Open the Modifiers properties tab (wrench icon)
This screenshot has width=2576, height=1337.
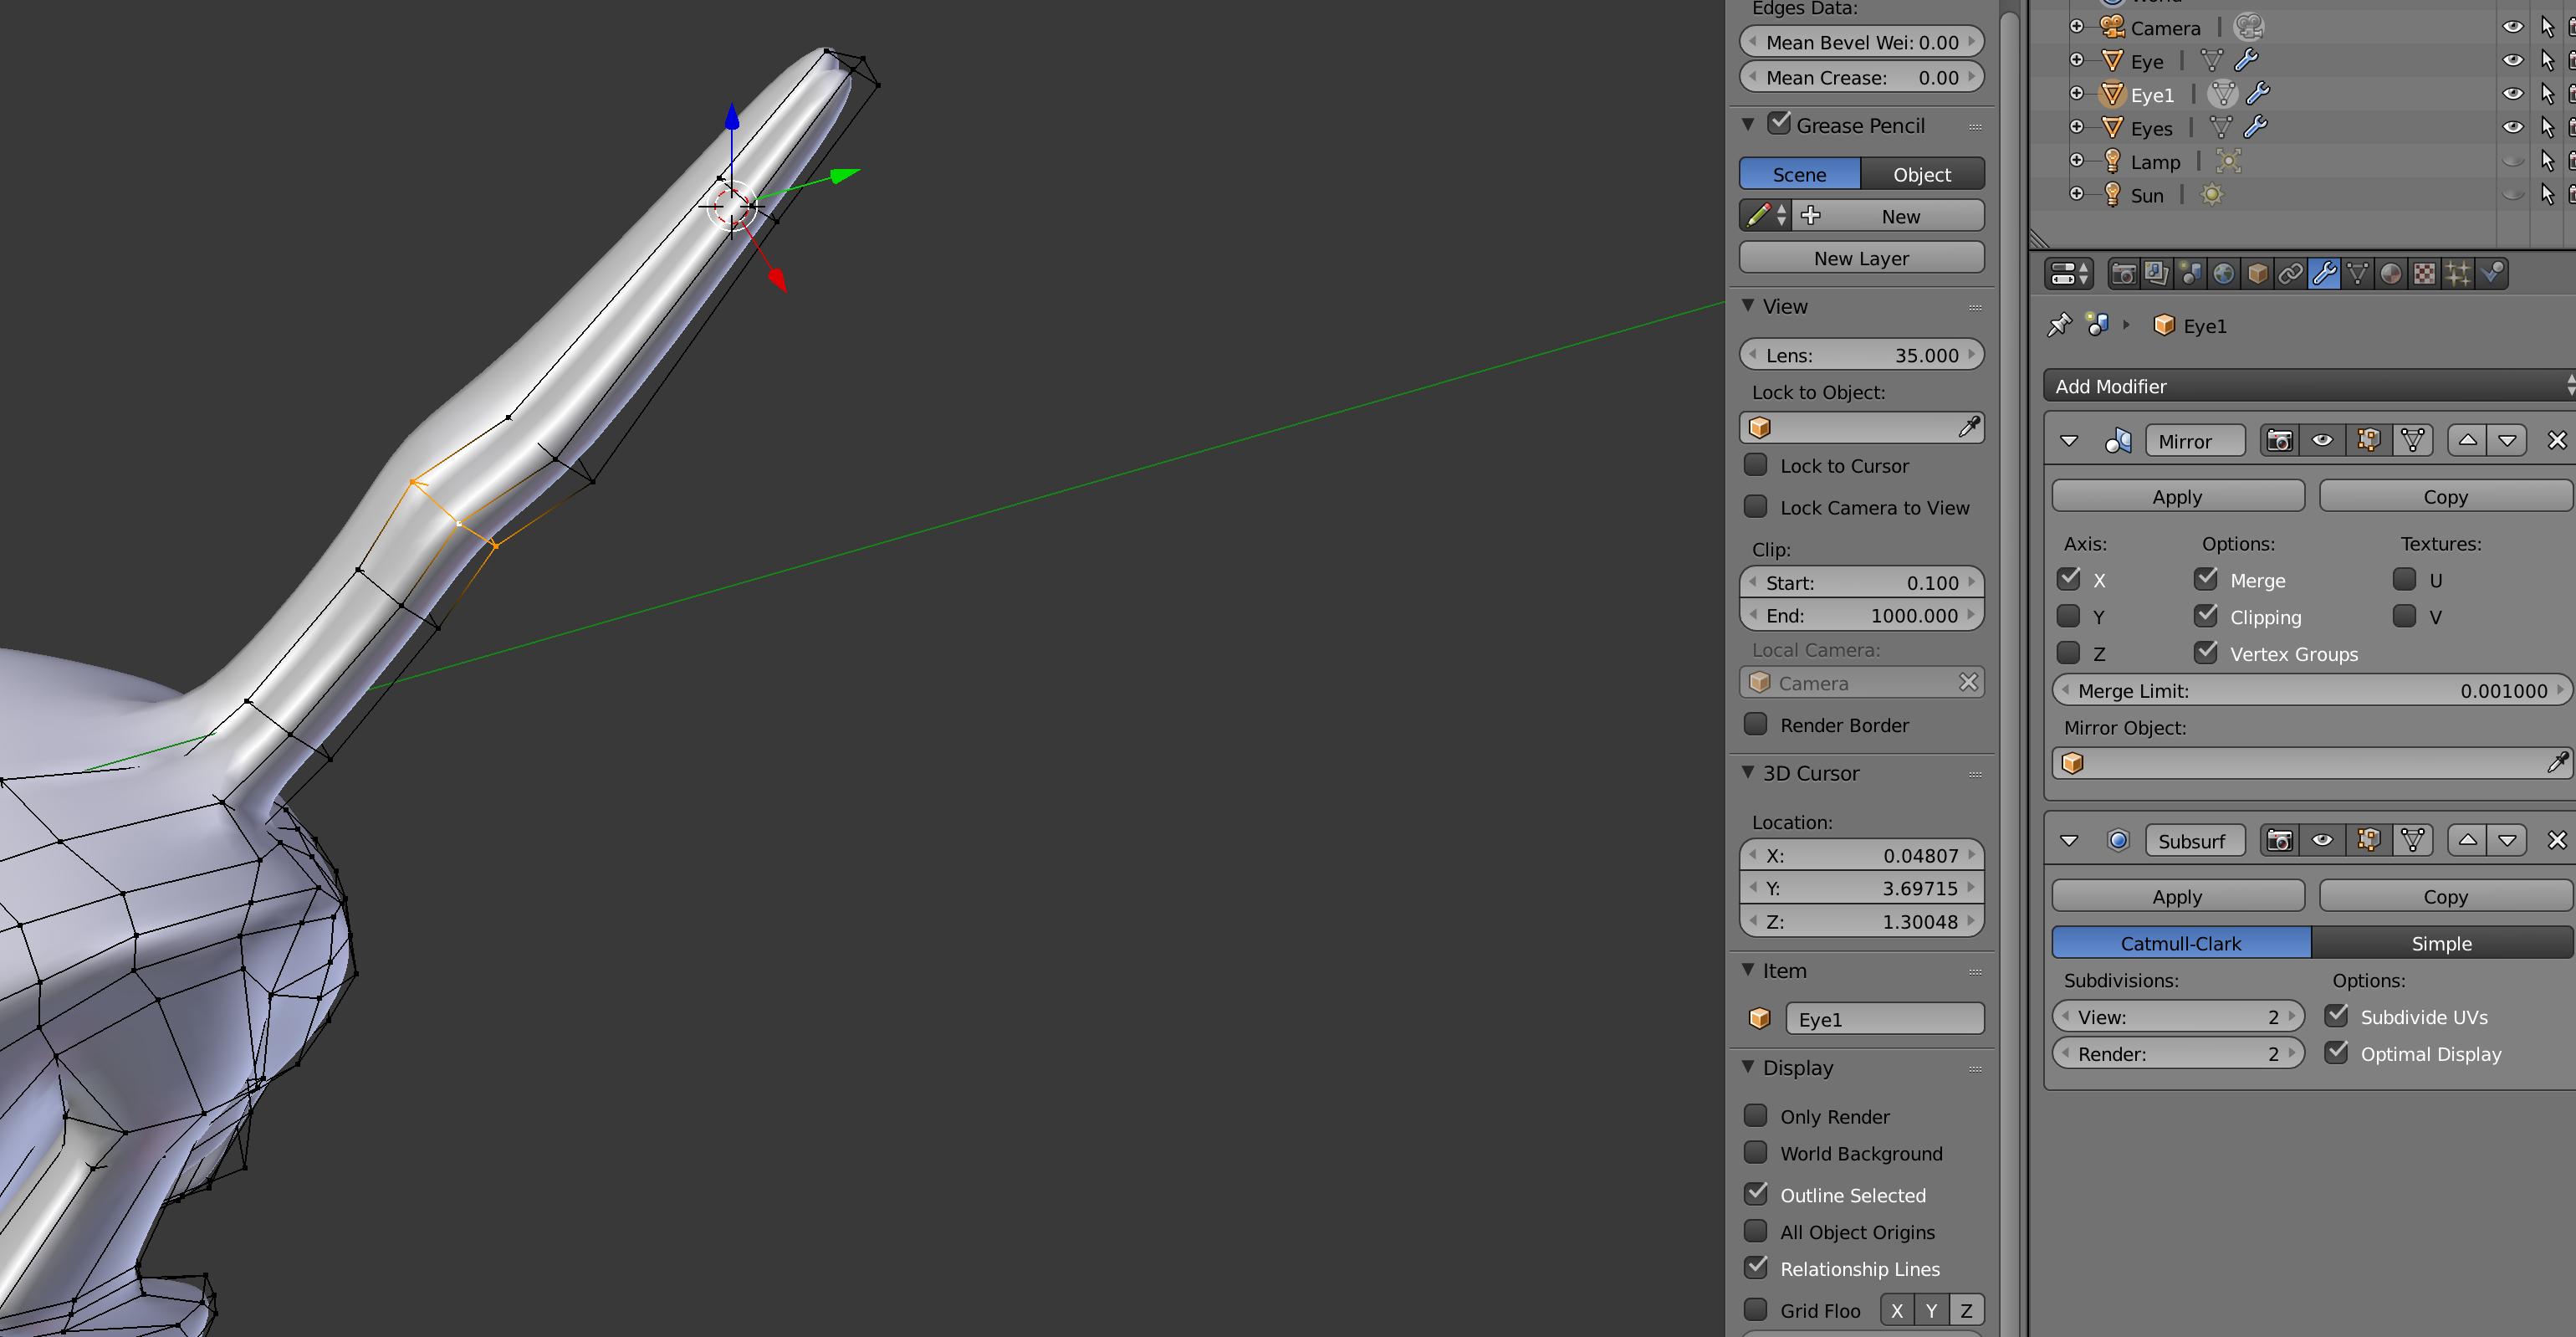click(2324, 273)
